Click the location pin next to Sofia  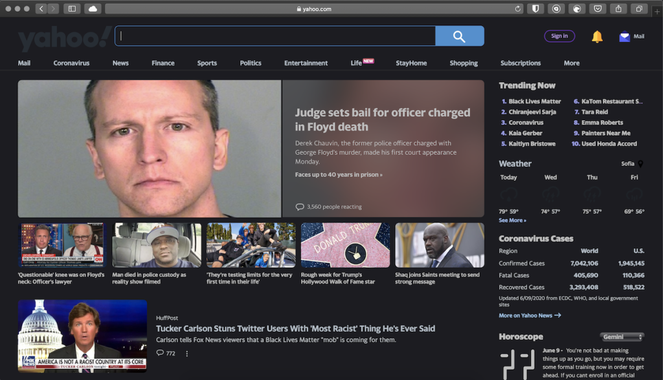(640, 164)
